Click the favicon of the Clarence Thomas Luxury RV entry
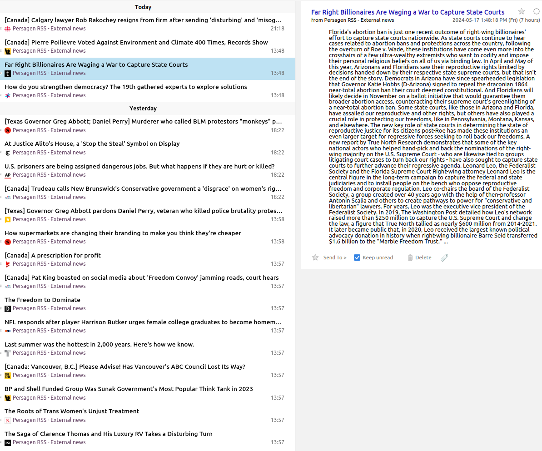 8,442
